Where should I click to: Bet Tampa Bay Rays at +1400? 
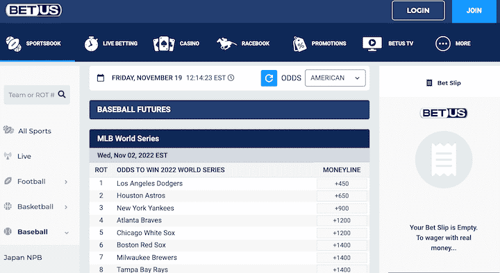point(342,269)
